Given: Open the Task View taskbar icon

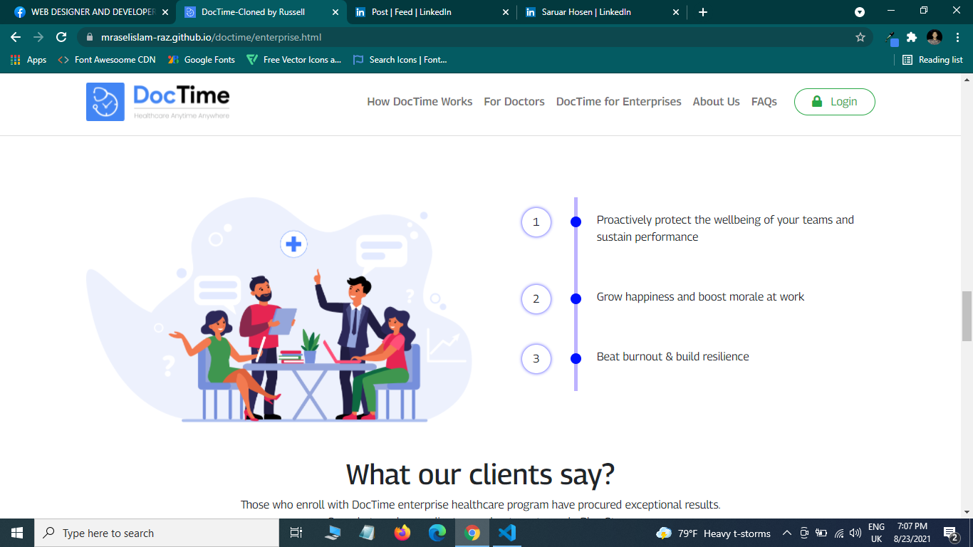Looking at the screenshot, I should pos(296,533).
